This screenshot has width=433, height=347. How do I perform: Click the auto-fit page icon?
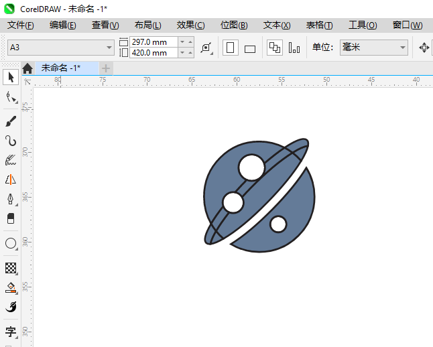pos(206,48)
